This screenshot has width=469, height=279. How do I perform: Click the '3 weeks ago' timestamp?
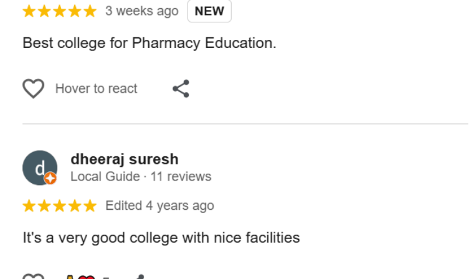coord(142,11)
